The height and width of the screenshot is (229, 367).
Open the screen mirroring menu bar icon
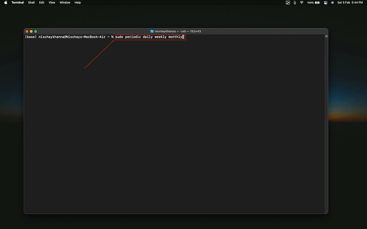[288, 3]
